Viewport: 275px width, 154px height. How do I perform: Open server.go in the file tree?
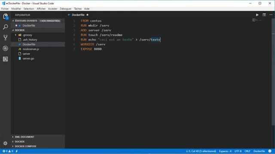28,59
